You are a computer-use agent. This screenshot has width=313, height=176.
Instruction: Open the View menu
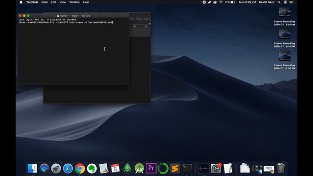tap(63, 2)
